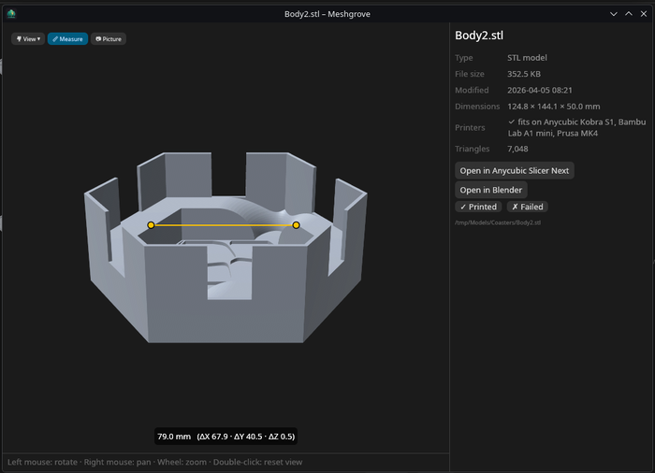Click the pencil icon on Measure button

pyautogui.click(x=55, y=39)
